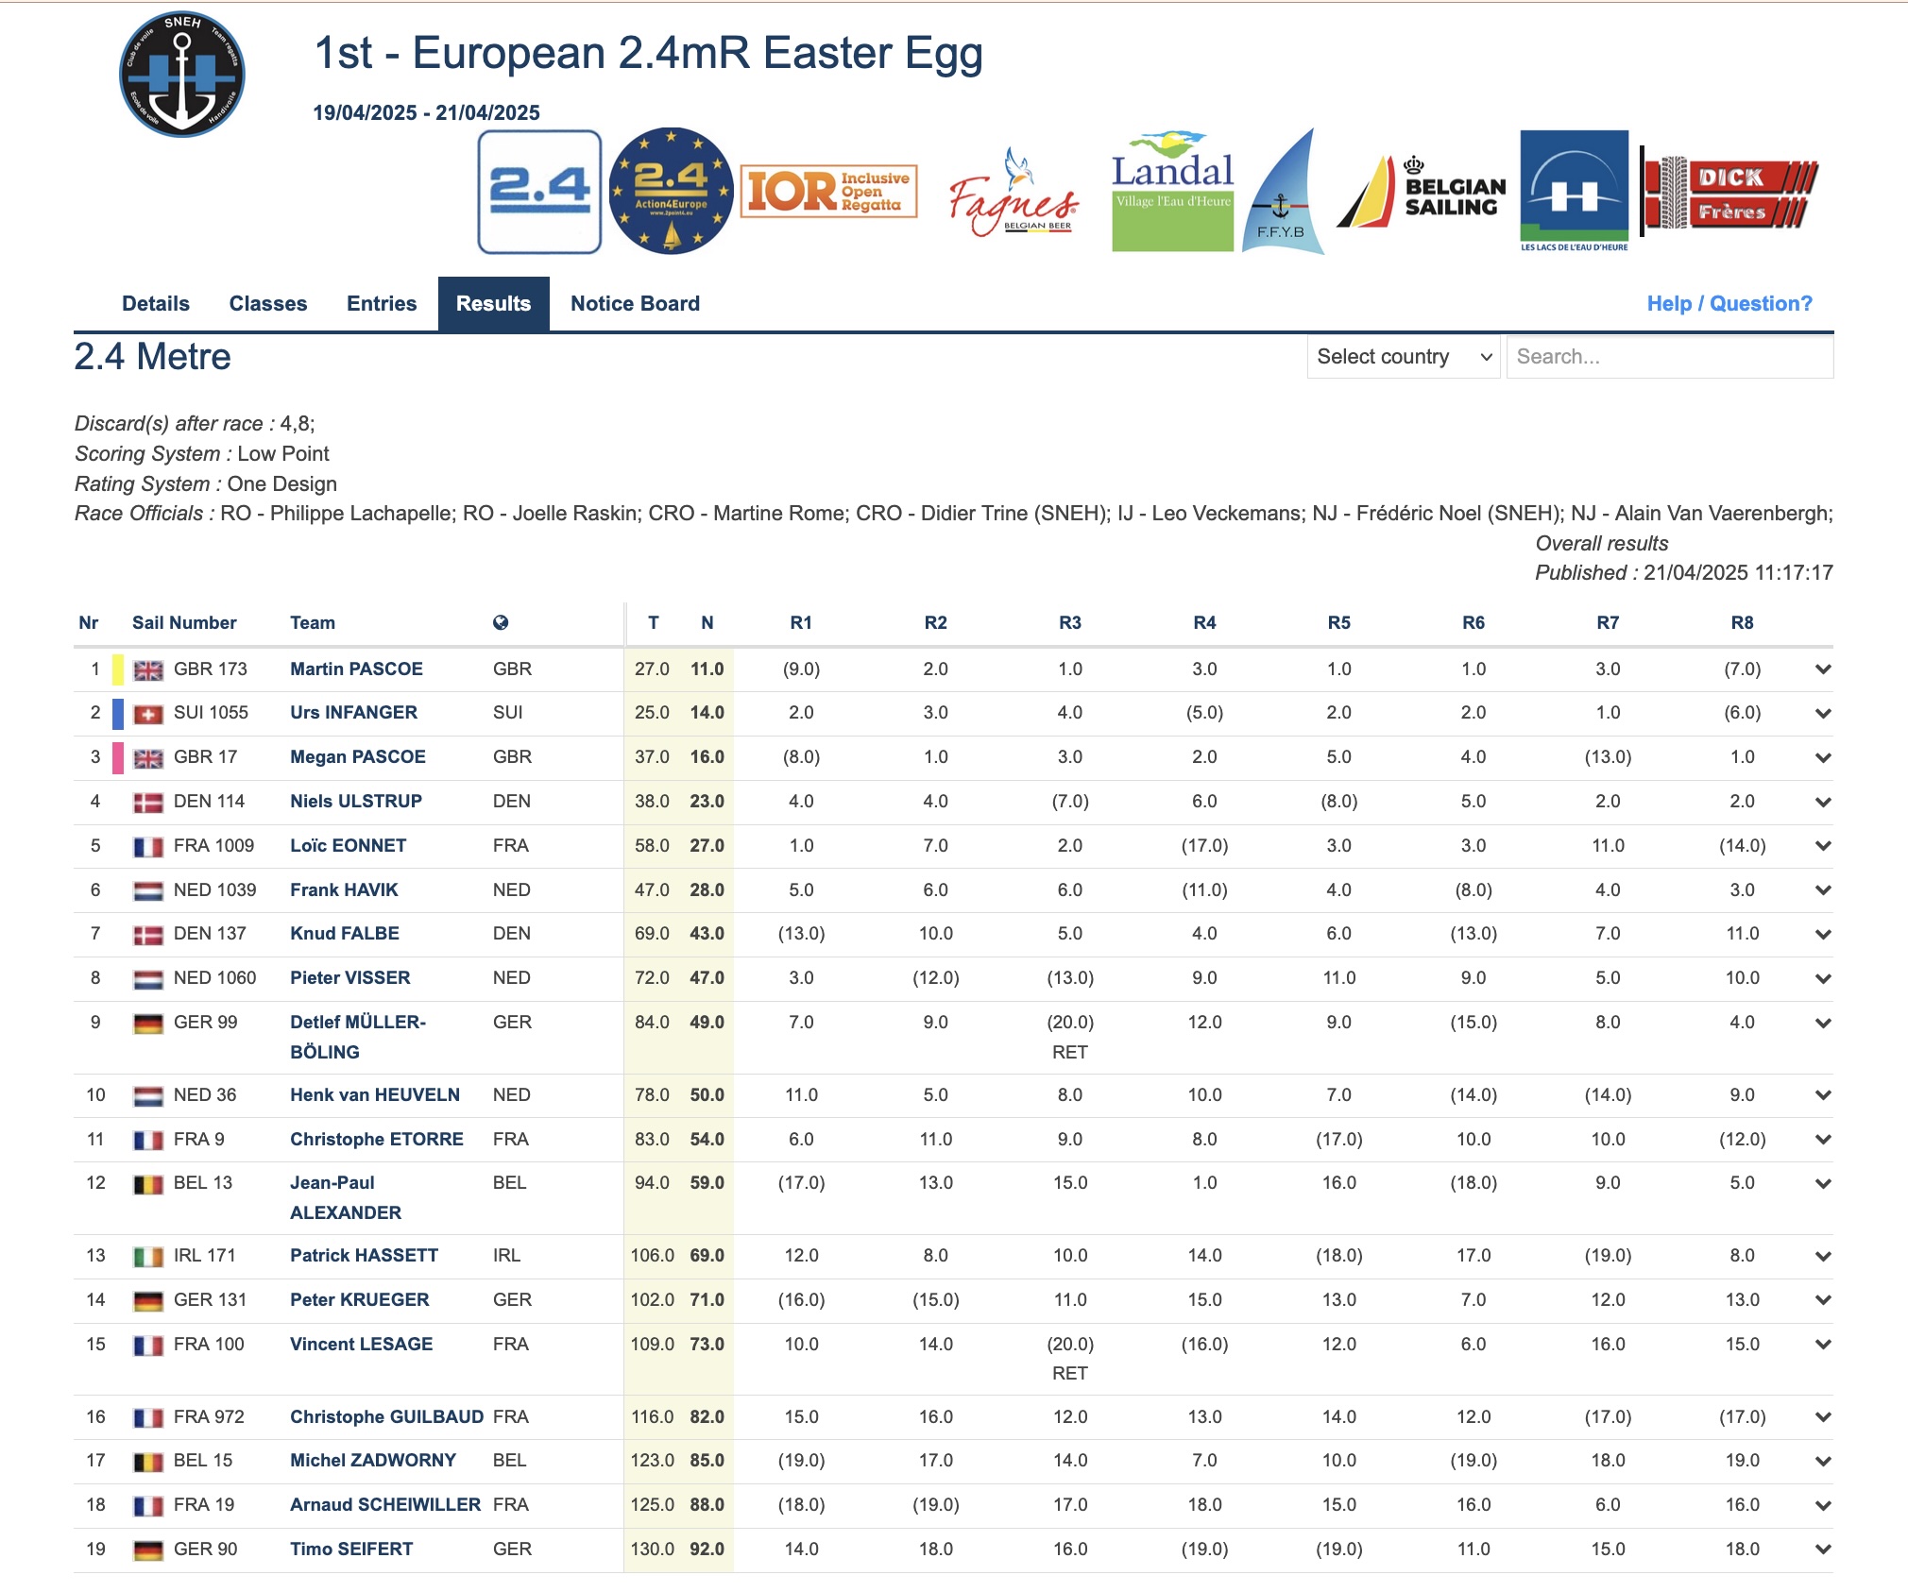Click into the Search... field

1670,357
